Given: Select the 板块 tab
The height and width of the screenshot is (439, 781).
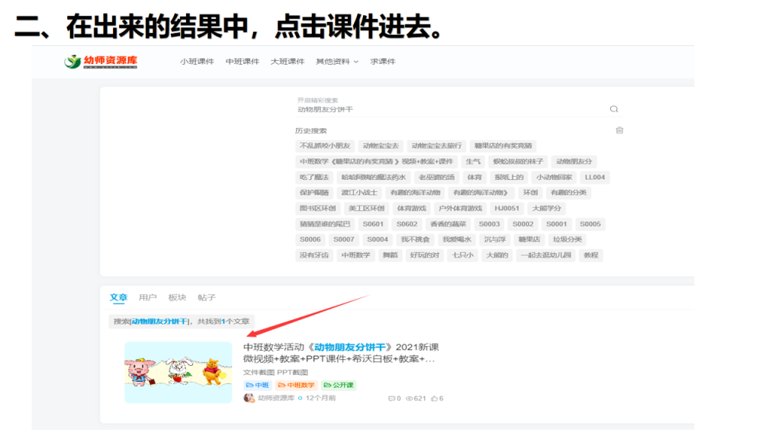Looking at the screenshot, I should tap(177, 297).
